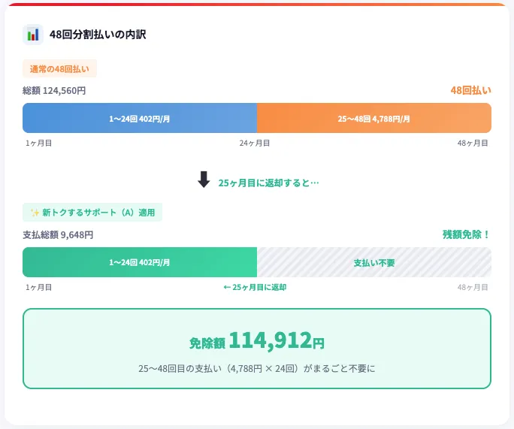This screenshot has width=514, height=429.
Task: Select the orange 25〜48回 4,788円/月 bar segment
Action: 373,119
